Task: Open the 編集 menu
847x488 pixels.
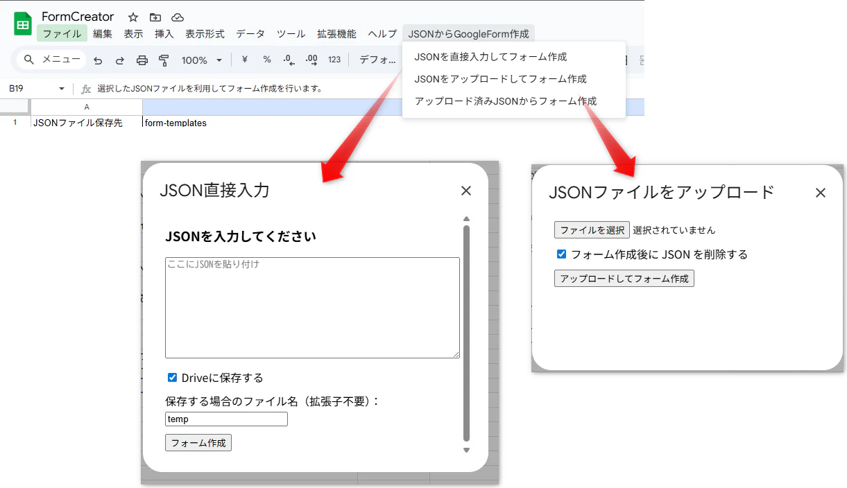Action: (x=103, y=33)
